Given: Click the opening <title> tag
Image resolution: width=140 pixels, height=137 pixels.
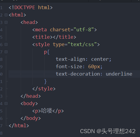Looking at the screenshot, I should click(42, 37).
